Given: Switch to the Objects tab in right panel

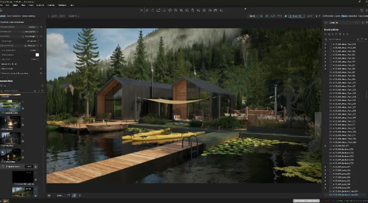Looking at the screenshot, I should 345,16.
